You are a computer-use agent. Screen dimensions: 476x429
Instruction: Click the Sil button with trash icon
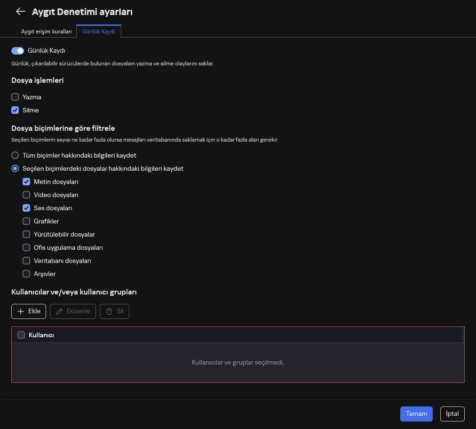[x=114, y=311]
